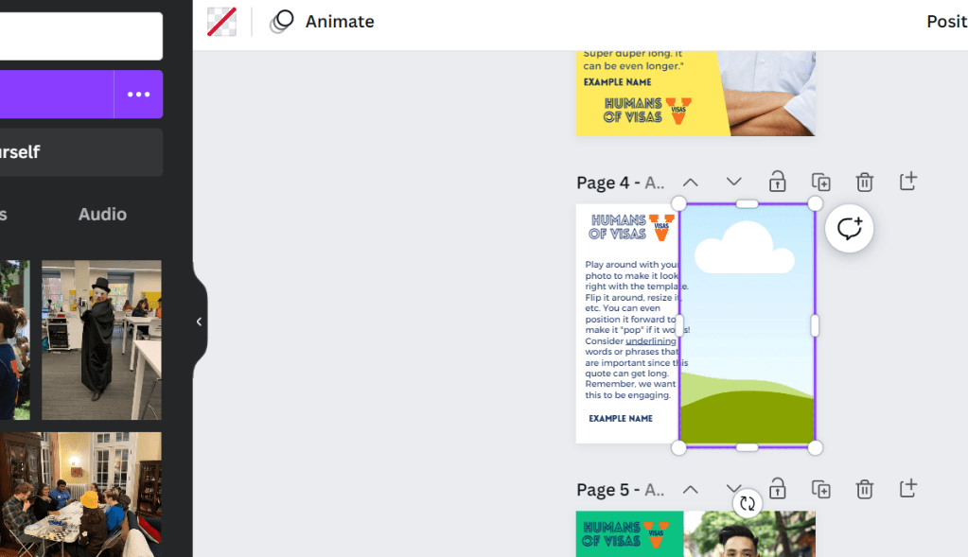968x557 pixels.
Task: Click the Animate button
Action: [x=322, y=22]
